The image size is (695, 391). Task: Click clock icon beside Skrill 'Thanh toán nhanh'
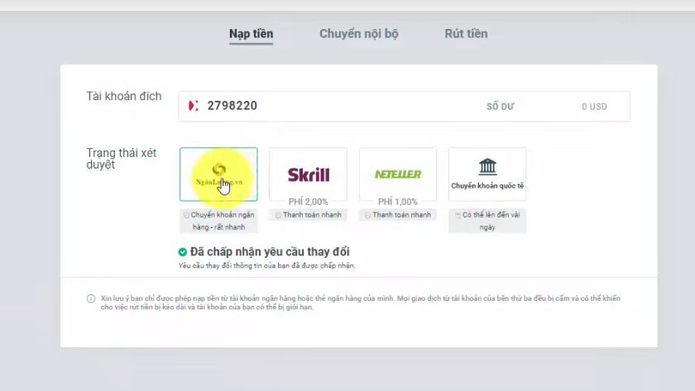coord(278,215)
